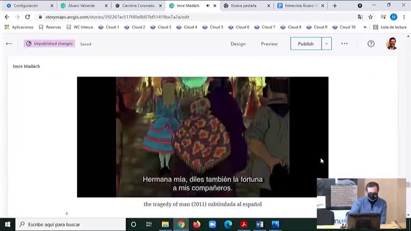Open a new browser tab
The image size is (411, 231).
pos(334,5)
